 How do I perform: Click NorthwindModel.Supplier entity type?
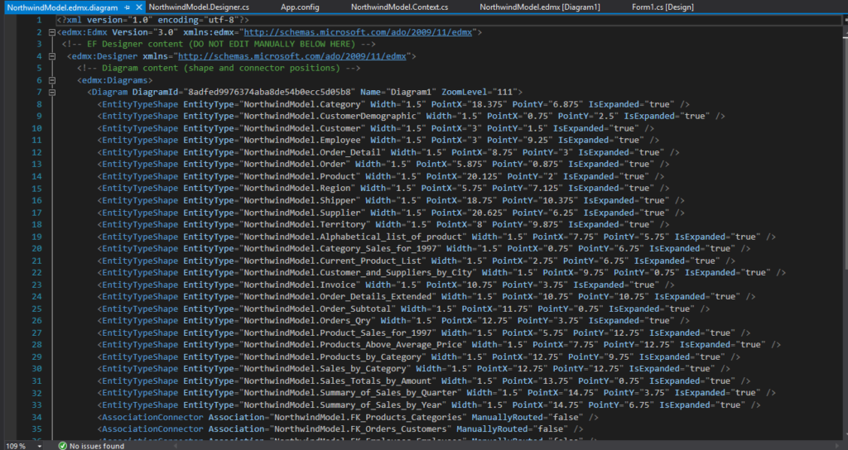(301, 213)
